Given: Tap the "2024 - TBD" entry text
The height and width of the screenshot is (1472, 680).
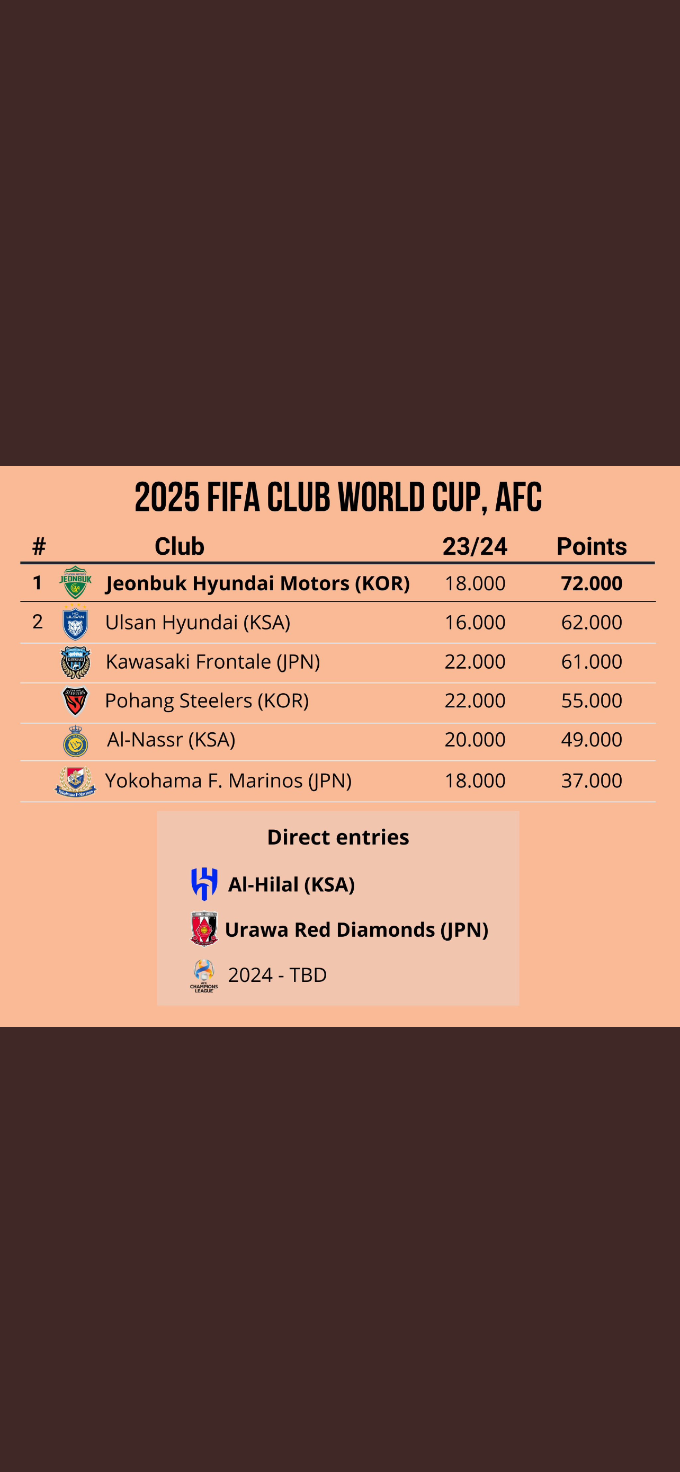Looking at the screenshot, I should tap(278, 975).
